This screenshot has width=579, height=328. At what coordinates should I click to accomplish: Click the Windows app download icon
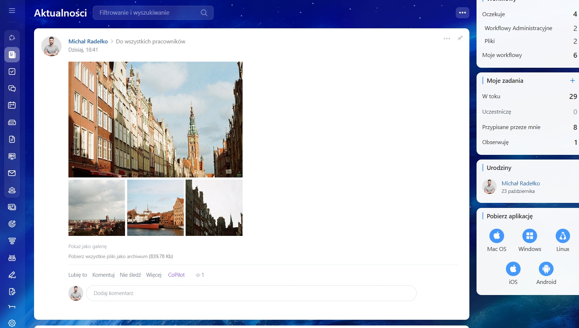(530, 236)
